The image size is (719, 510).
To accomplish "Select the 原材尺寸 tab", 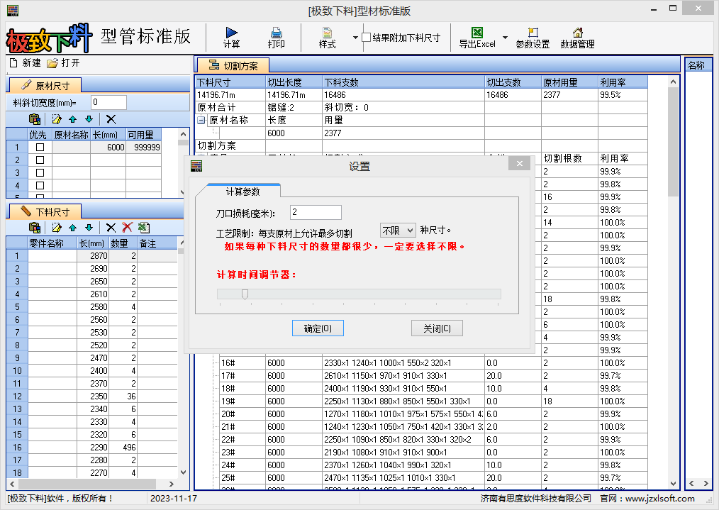I will tap(45, 86).
